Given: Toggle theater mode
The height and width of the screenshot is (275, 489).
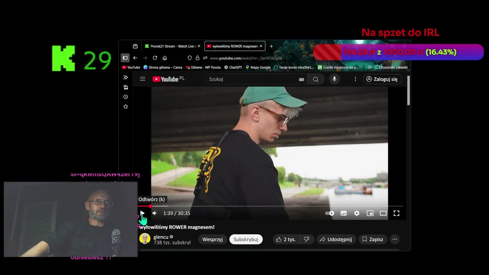Looking at the screenshot, I should point(383,213).
